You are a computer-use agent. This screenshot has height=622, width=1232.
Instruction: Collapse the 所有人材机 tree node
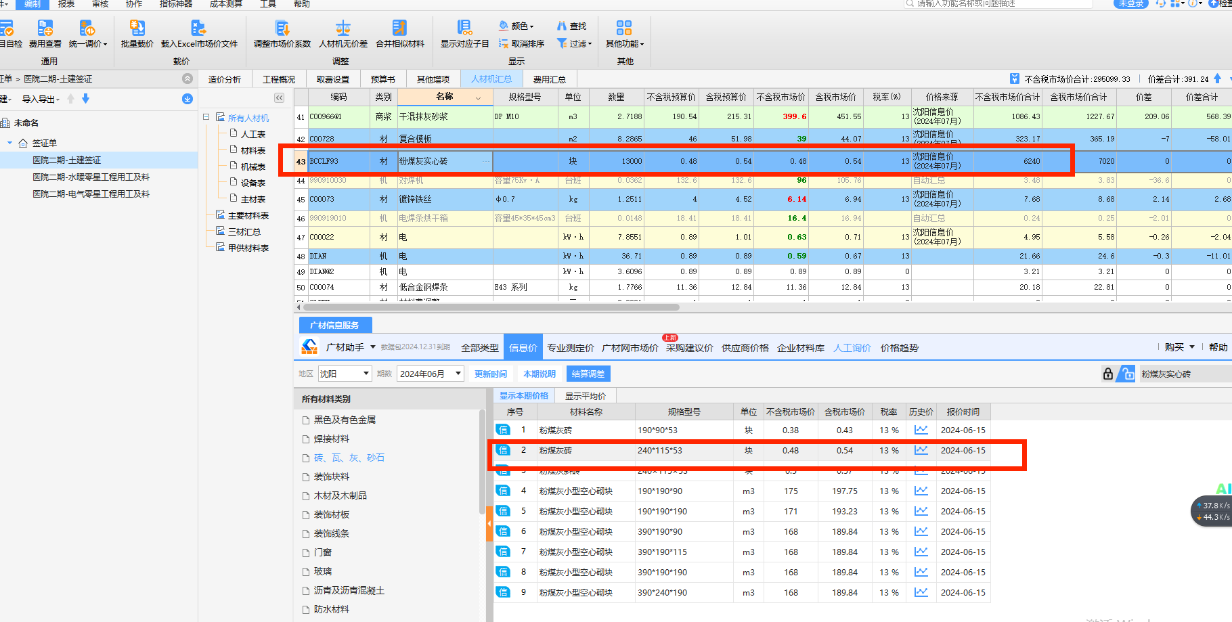pos(206,117)
